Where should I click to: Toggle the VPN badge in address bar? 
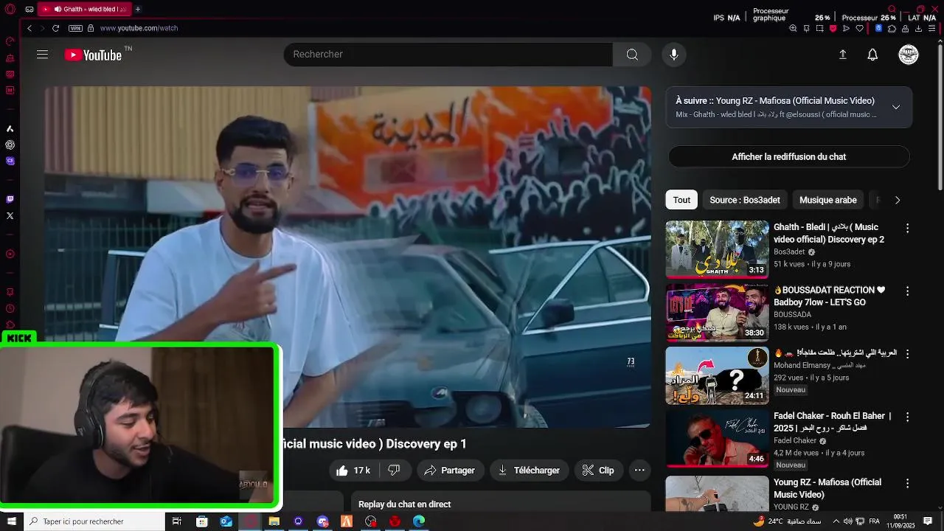tap(75, 28)
